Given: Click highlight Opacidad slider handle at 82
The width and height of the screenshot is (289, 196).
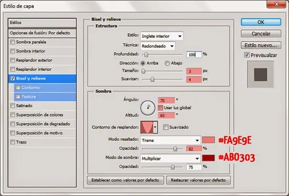Looking at the screenshot, I should pyautogui.click(x=175, y=149).
